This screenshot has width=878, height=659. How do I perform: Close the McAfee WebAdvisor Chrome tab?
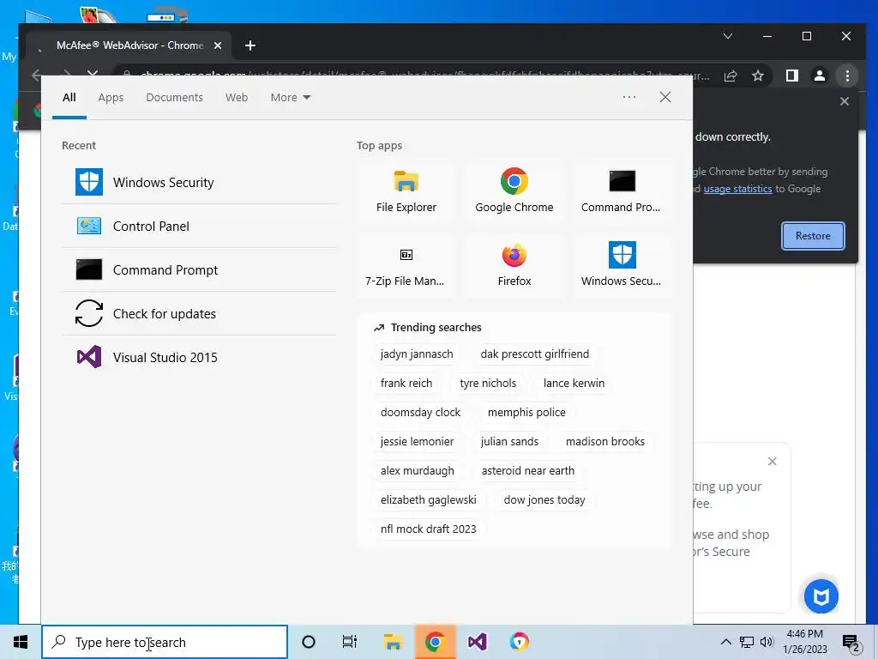tap(218, 45)
